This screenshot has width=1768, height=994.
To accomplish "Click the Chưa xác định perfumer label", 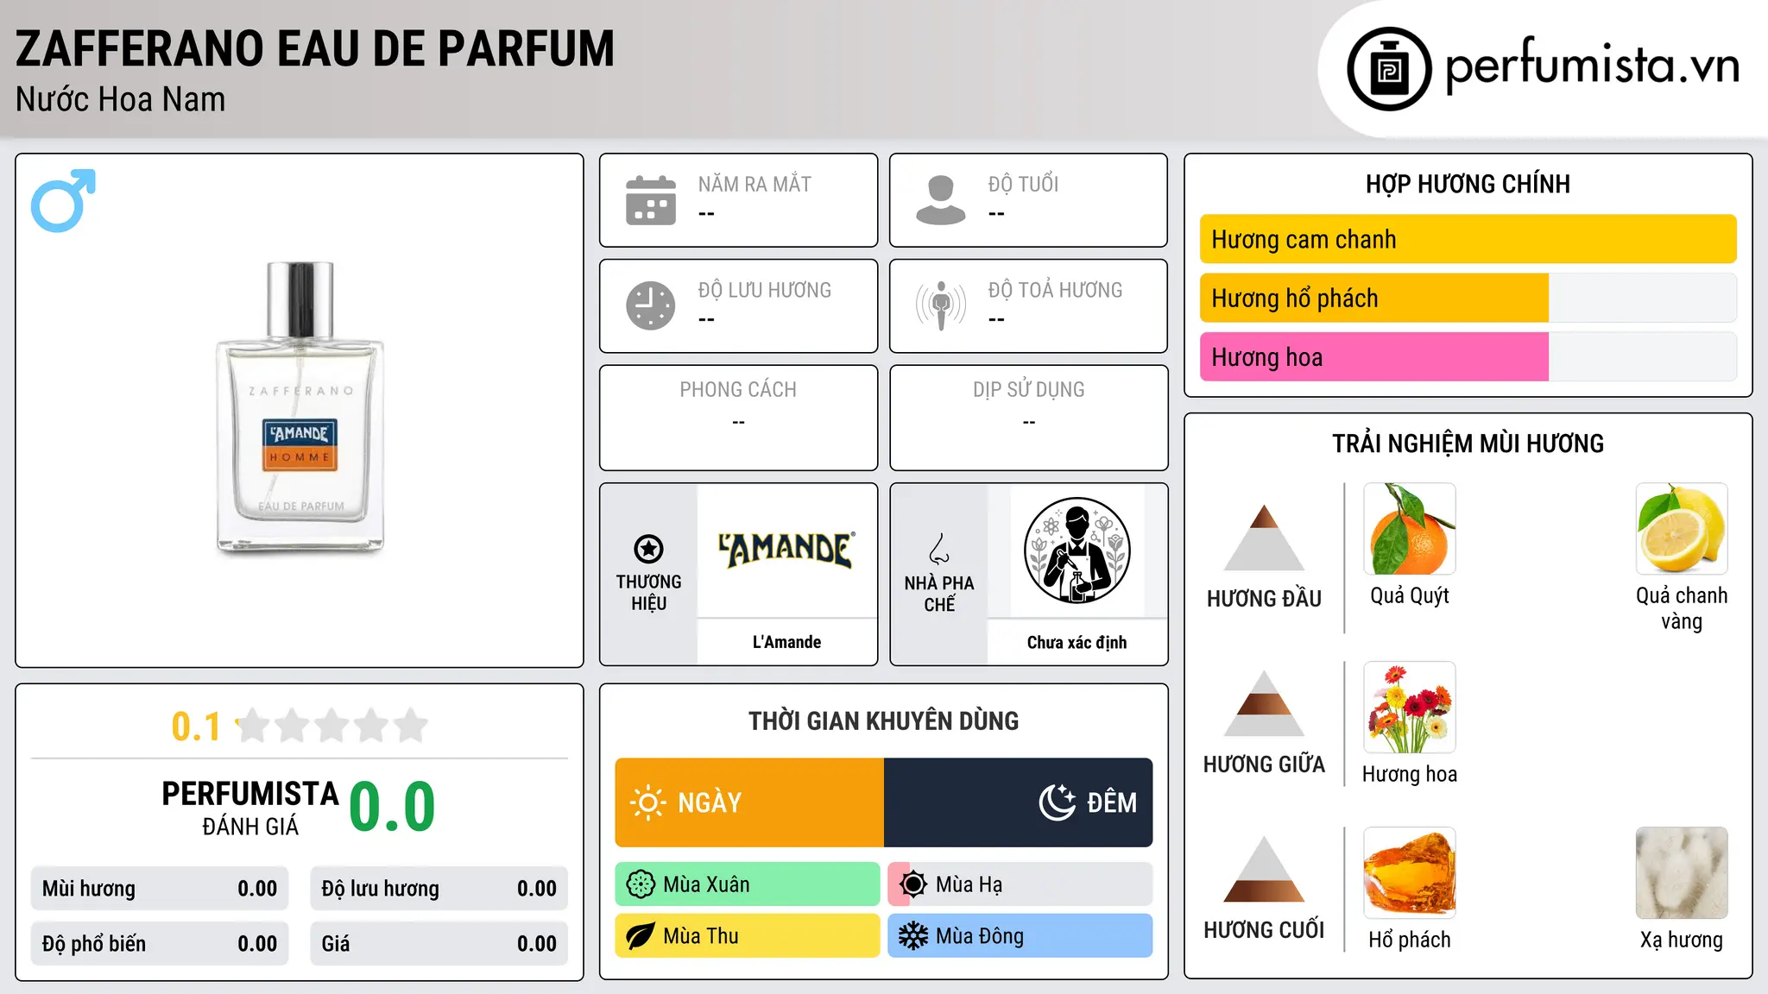I will pyautogui.click(x=1077, y=642).
